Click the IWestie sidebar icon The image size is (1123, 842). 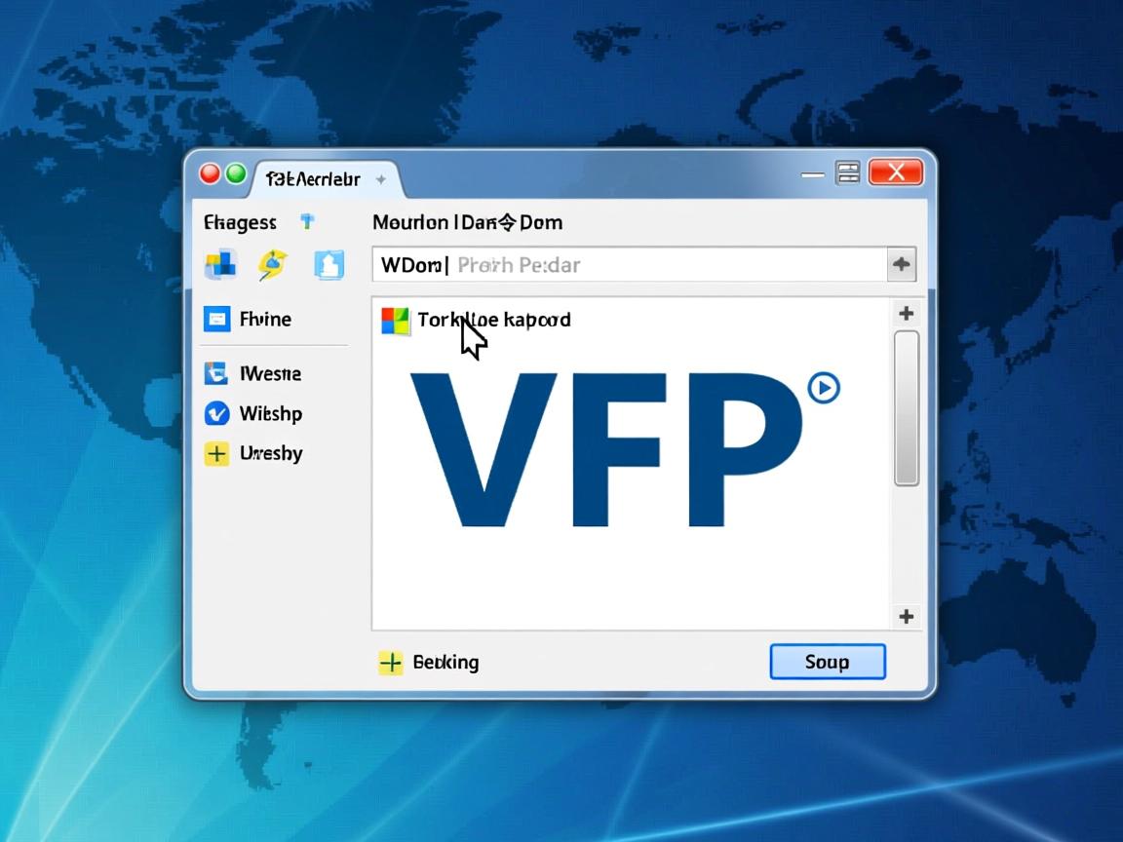click(x=218, y=373)
